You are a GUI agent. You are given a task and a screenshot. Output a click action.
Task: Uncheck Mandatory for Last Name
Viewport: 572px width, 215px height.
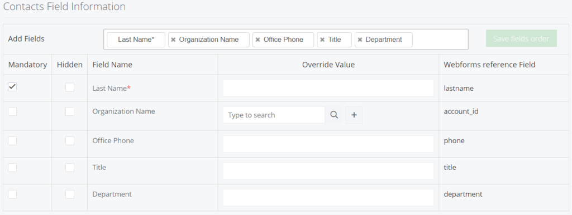pyautogui.click(x=12, y=86)
